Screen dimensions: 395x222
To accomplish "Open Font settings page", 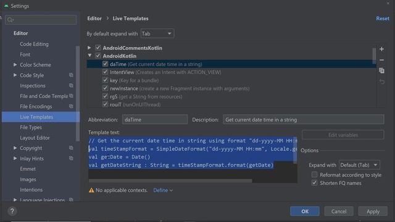I will pyautogui.click(x=25, y=54).
